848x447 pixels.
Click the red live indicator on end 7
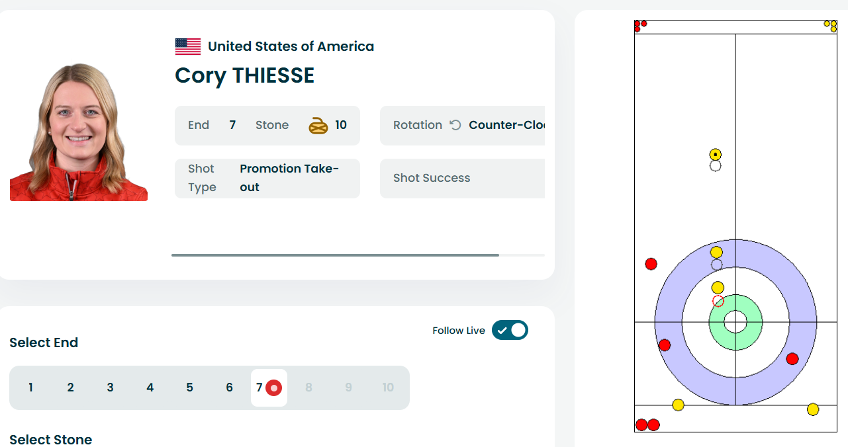274,387
